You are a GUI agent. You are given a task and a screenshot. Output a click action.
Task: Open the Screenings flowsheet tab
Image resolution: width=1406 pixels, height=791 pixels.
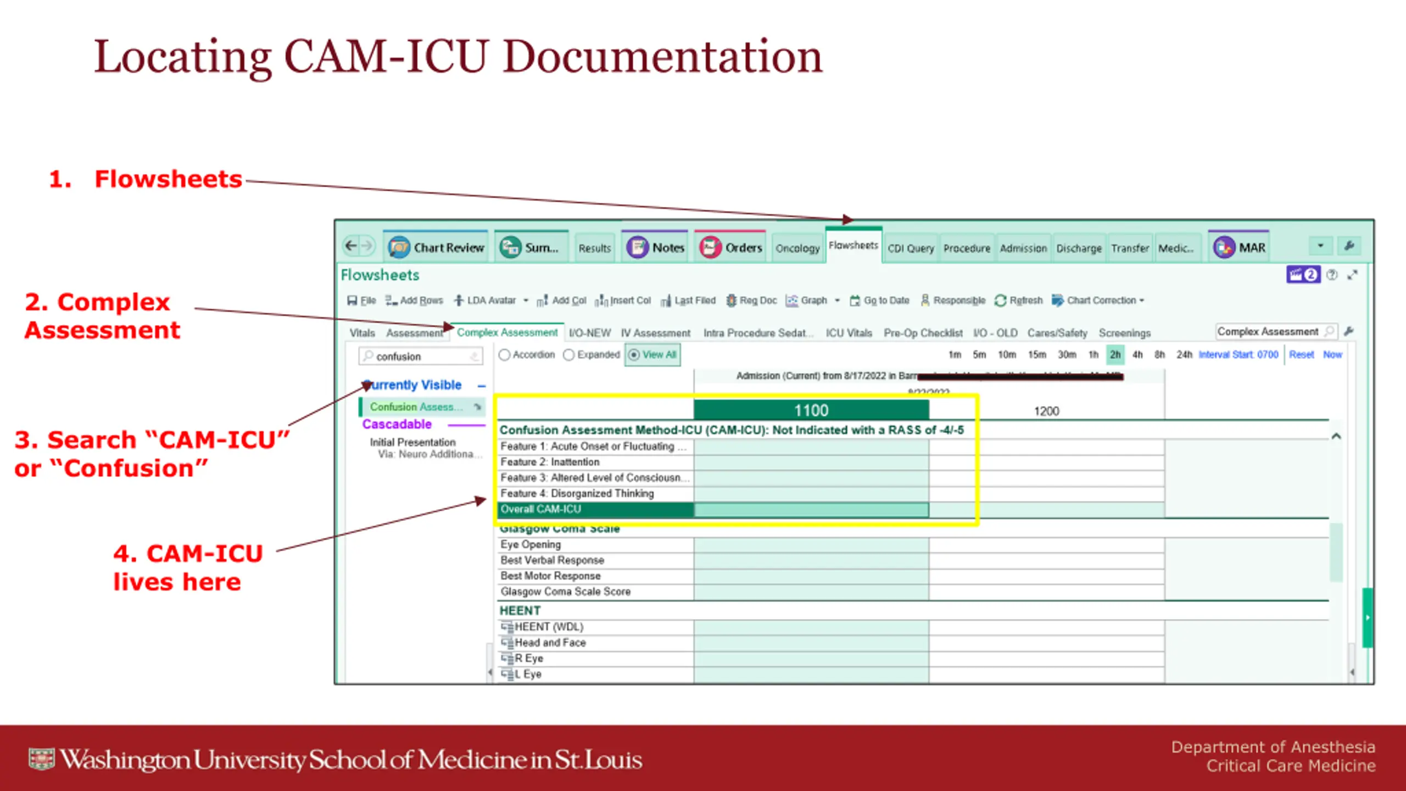tap(1124, 333)
